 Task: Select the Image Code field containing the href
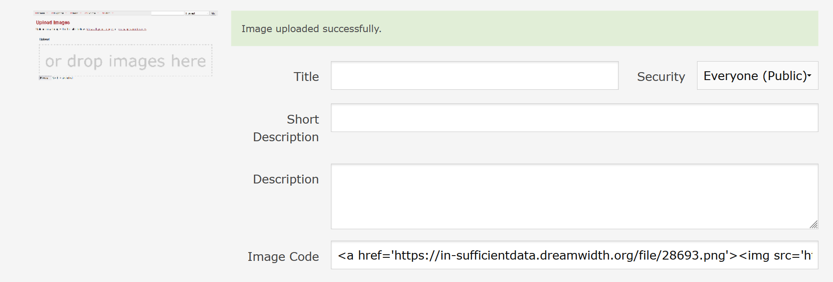point(574,255)
